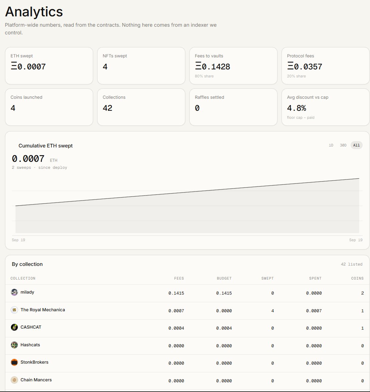The image size is (370, 392).
Task: Click the cumulative ETH swept area chart
Action: click(x=187, y=206)
